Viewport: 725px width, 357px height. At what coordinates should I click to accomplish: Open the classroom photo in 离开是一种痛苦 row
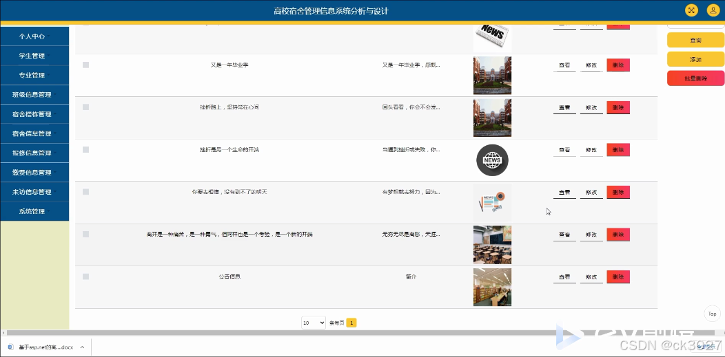coord(492,245)
